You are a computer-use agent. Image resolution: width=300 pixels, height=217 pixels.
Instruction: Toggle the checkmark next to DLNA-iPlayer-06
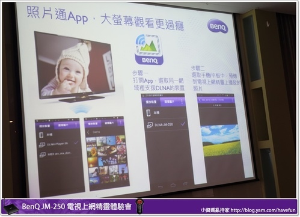(76, 142)
